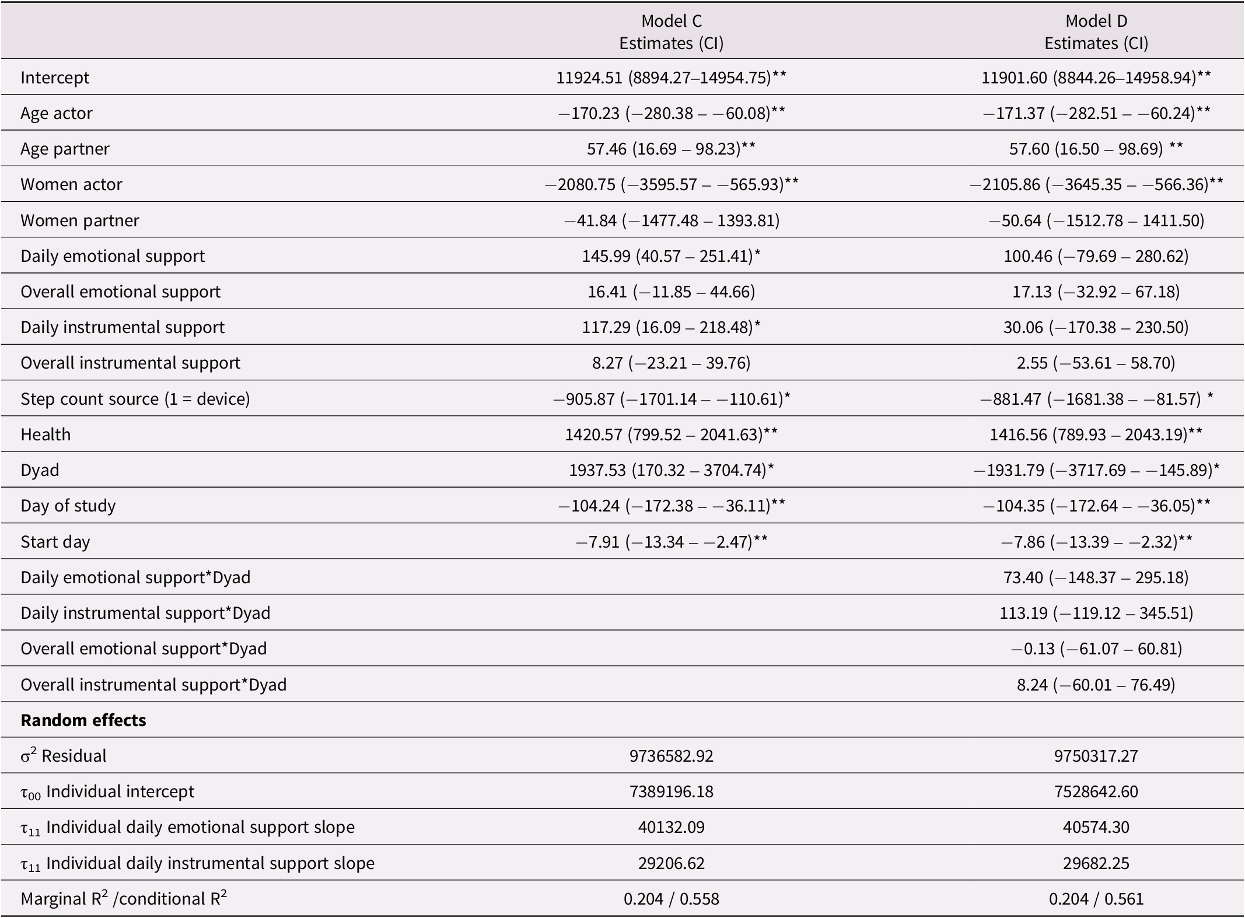Select the Day of study row label
This screenshot has width=1245, height=918.
point(68,506)
